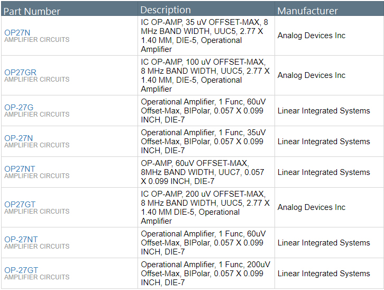Click the Part Number column header
This screenshot has width=384, height=290.
pos(32,11)
